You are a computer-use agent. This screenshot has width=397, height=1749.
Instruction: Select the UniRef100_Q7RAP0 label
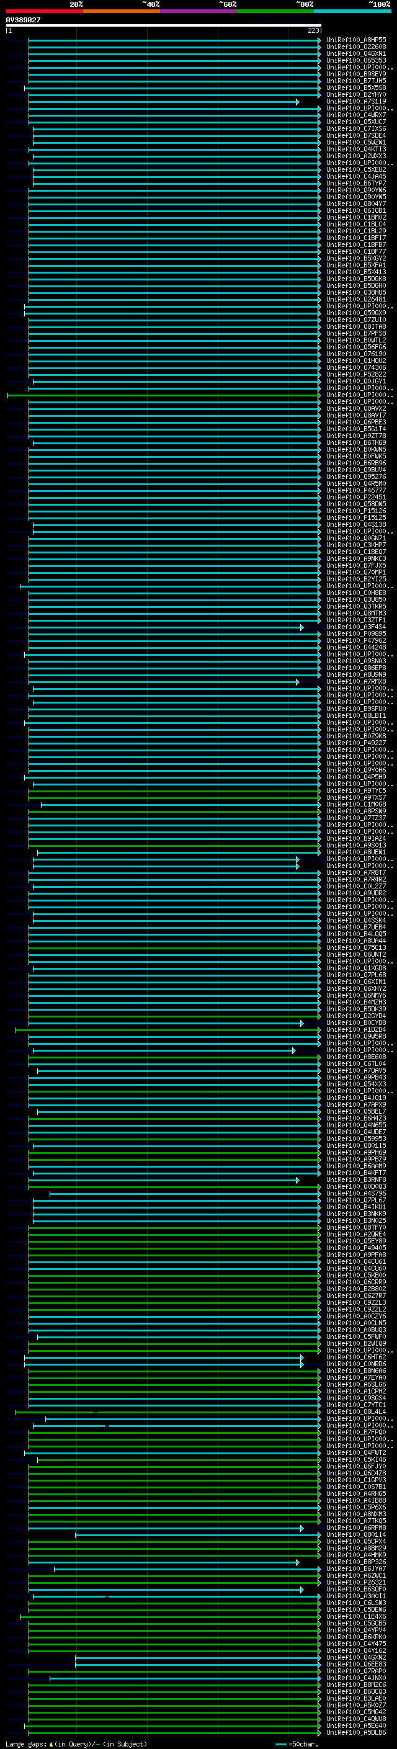[356, 1671]
